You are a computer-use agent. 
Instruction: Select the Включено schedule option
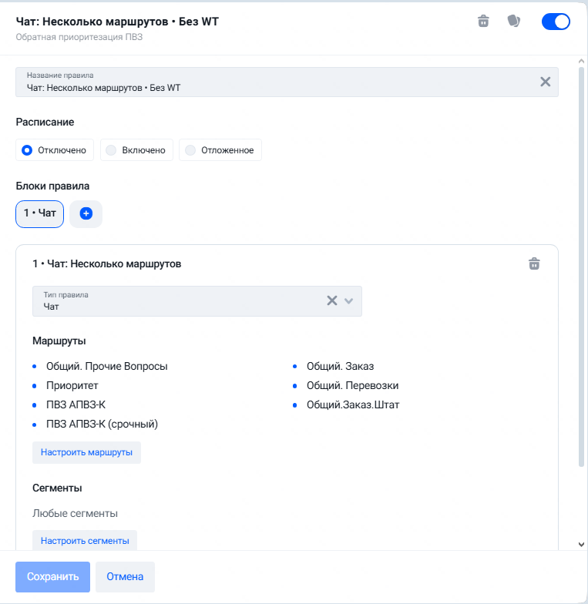coord(137,149)
